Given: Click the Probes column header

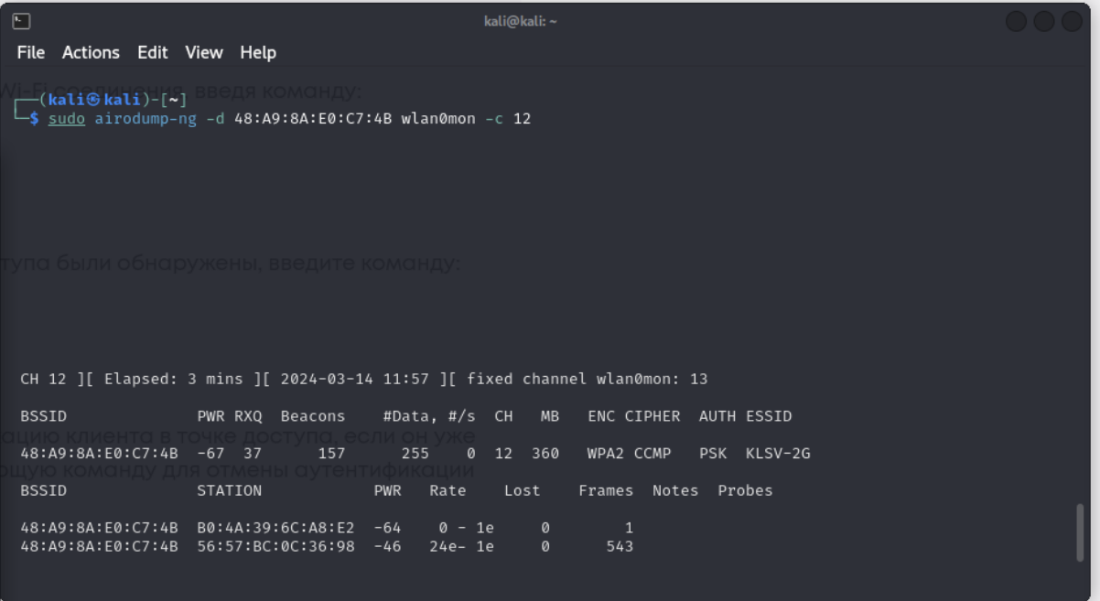Looking at the screenshot, I should pos(745,490).
